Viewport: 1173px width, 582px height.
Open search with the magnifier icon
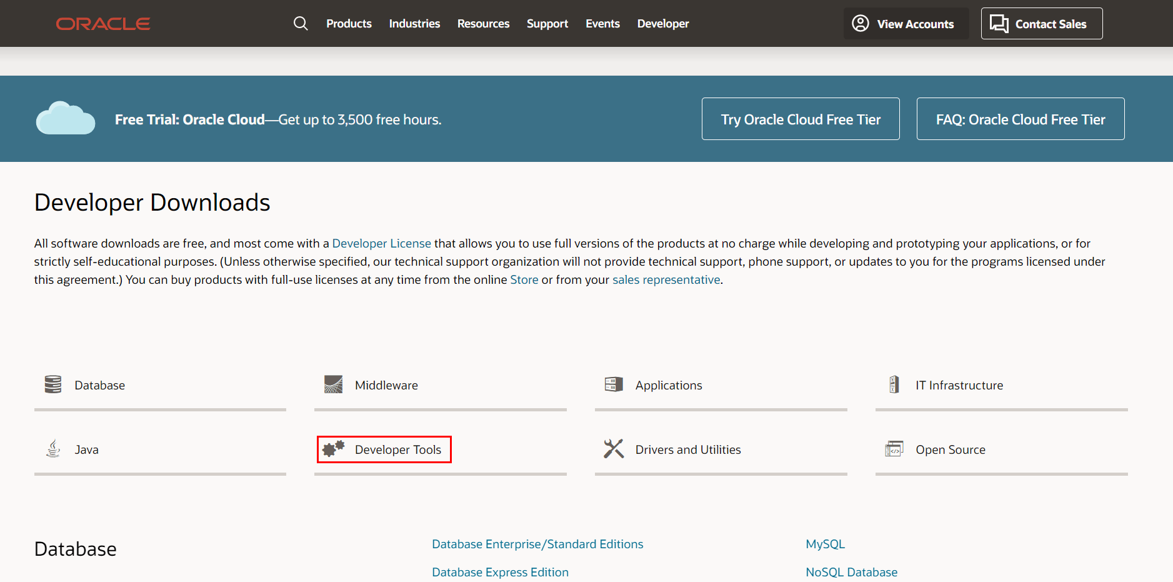(x=301, y=24)
